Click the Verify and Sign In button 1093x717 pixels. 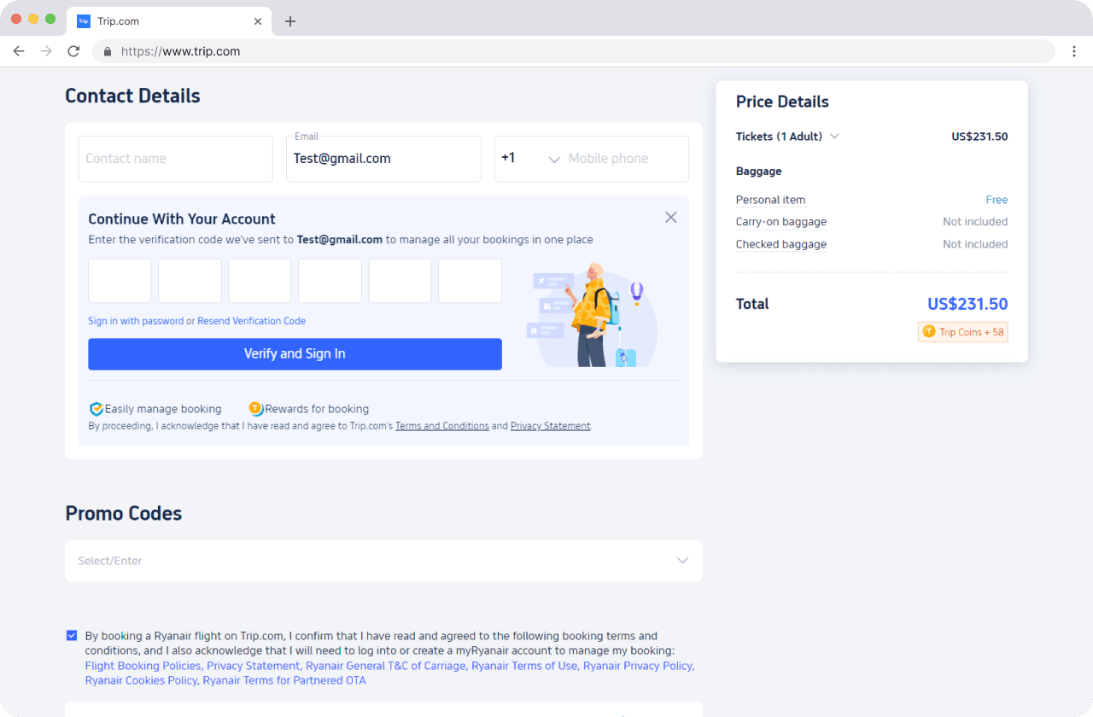coord(295,354)
